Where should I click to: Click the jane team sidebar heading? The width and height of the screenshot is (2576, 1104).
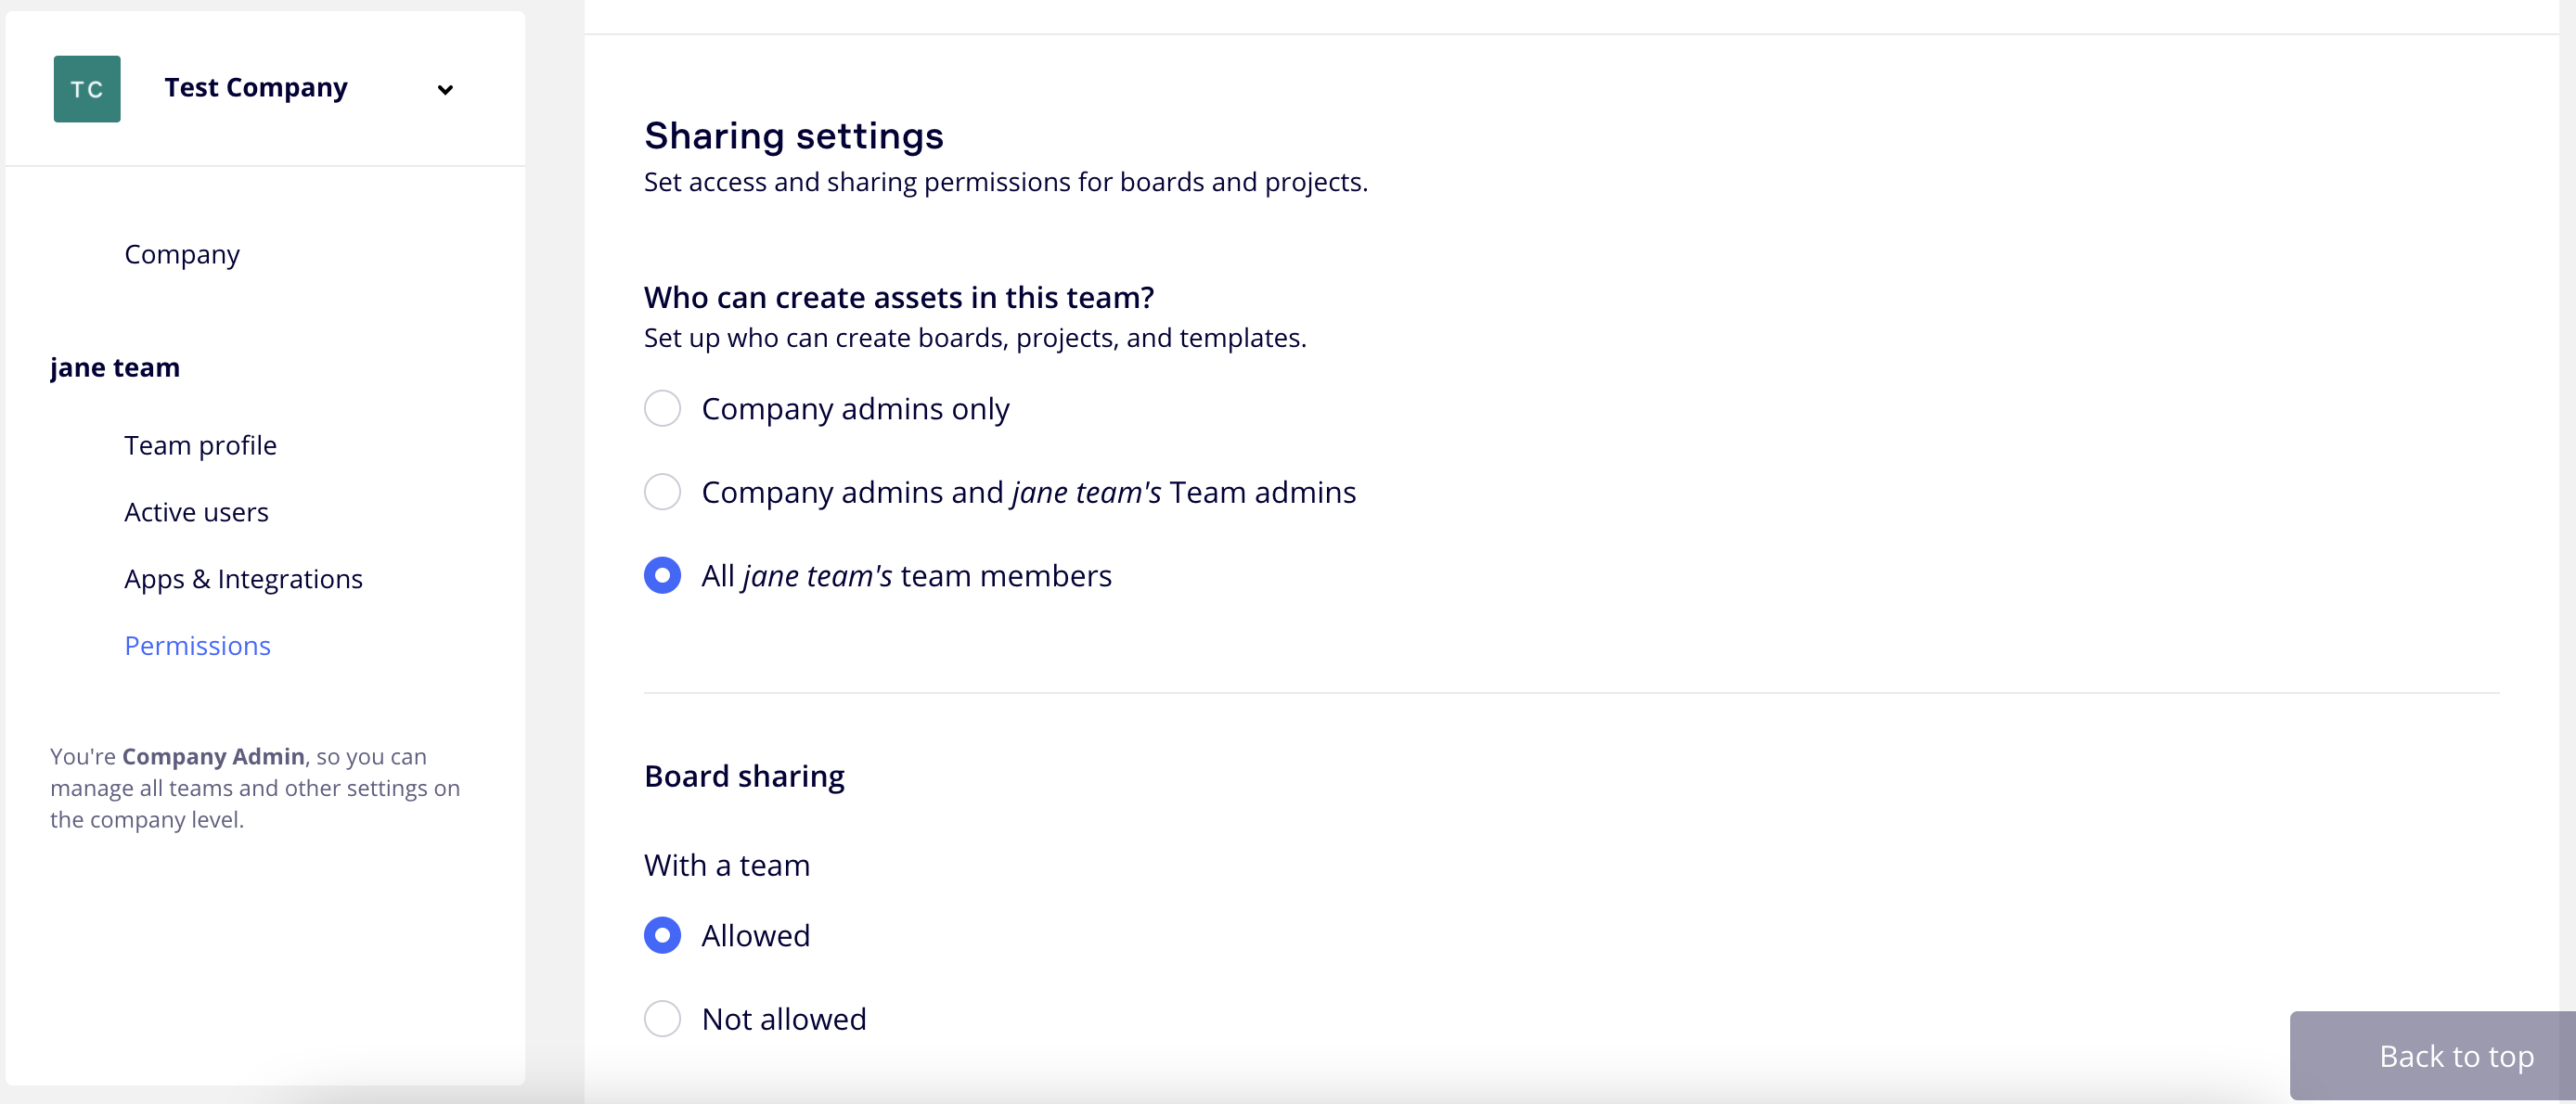(115, 367)
